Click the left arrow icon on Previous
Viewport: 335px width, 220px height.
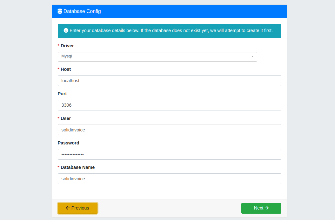point(68,208)
